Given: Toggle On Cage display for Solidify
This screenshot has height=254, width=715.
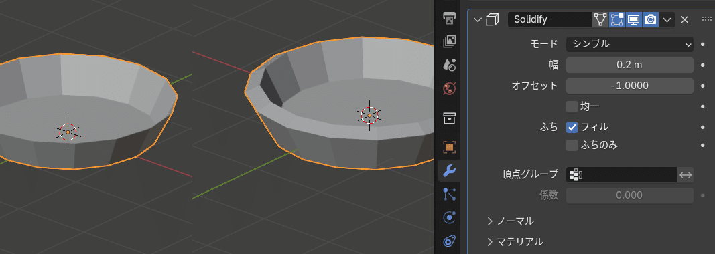Looking at the screenshot, I should pyautogui.click(x=600, y=19).
